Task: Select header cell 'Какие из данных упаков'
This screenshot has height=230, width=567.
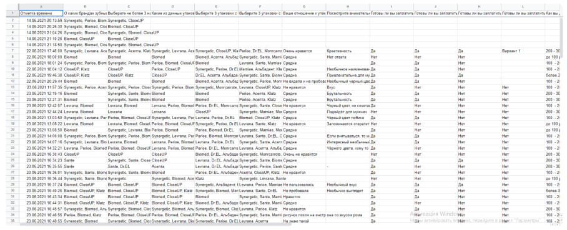Action: 172,13
